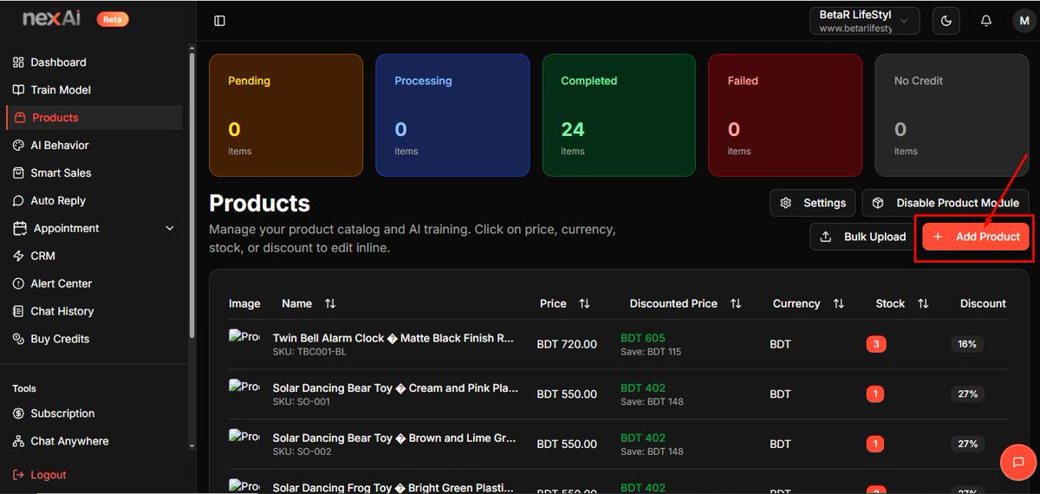This screenshot has width=1040, height=494.
Task: Click the sidebar scrollbar
Action: point(192,195)
